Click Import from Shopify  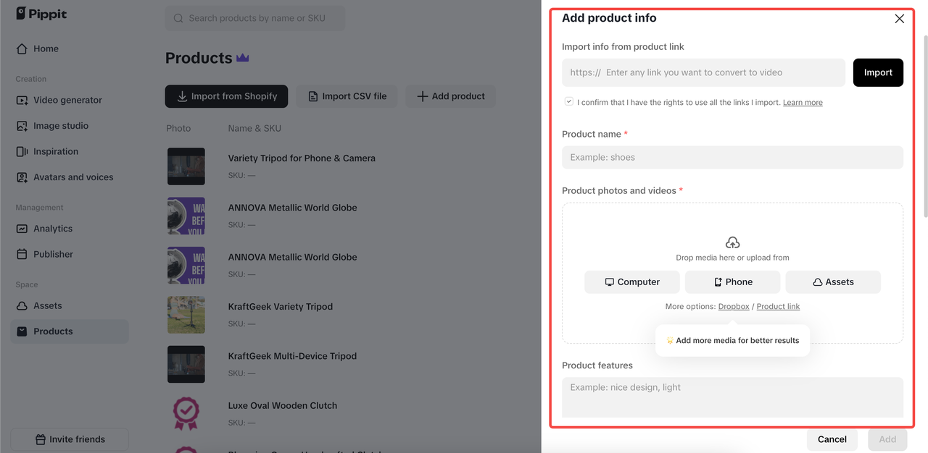[226, 96]
